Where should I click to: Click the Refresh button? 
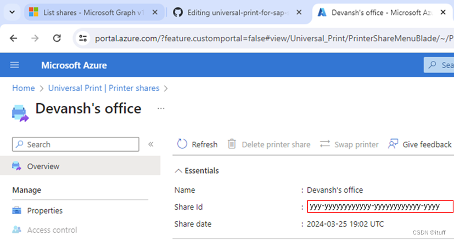pos(197,144)
